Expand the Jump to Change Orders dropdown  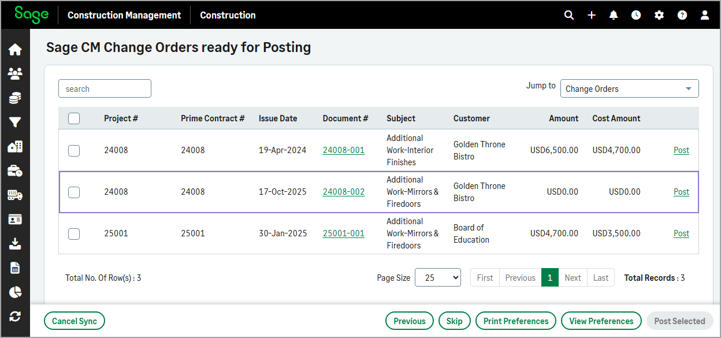click(x=629, y=89)
